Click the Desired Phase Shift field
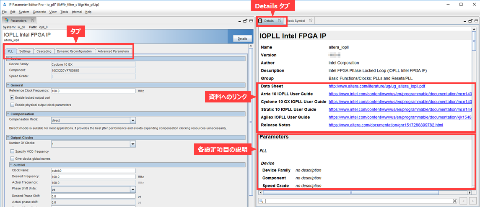Viewport: 480px width, 207px height. [93, 196]
